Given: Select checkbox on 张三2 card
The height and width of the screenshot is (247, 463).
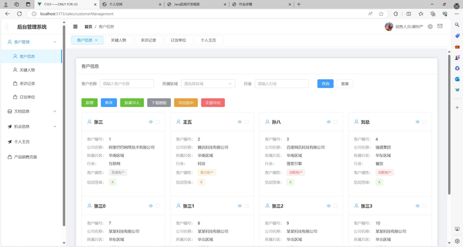Looking at the screenshot, I should pos(336,206).
